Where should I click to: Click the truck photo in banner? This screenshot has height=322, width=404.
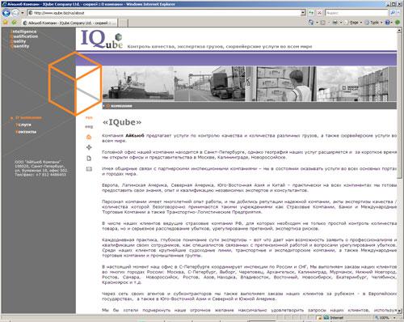209,84
